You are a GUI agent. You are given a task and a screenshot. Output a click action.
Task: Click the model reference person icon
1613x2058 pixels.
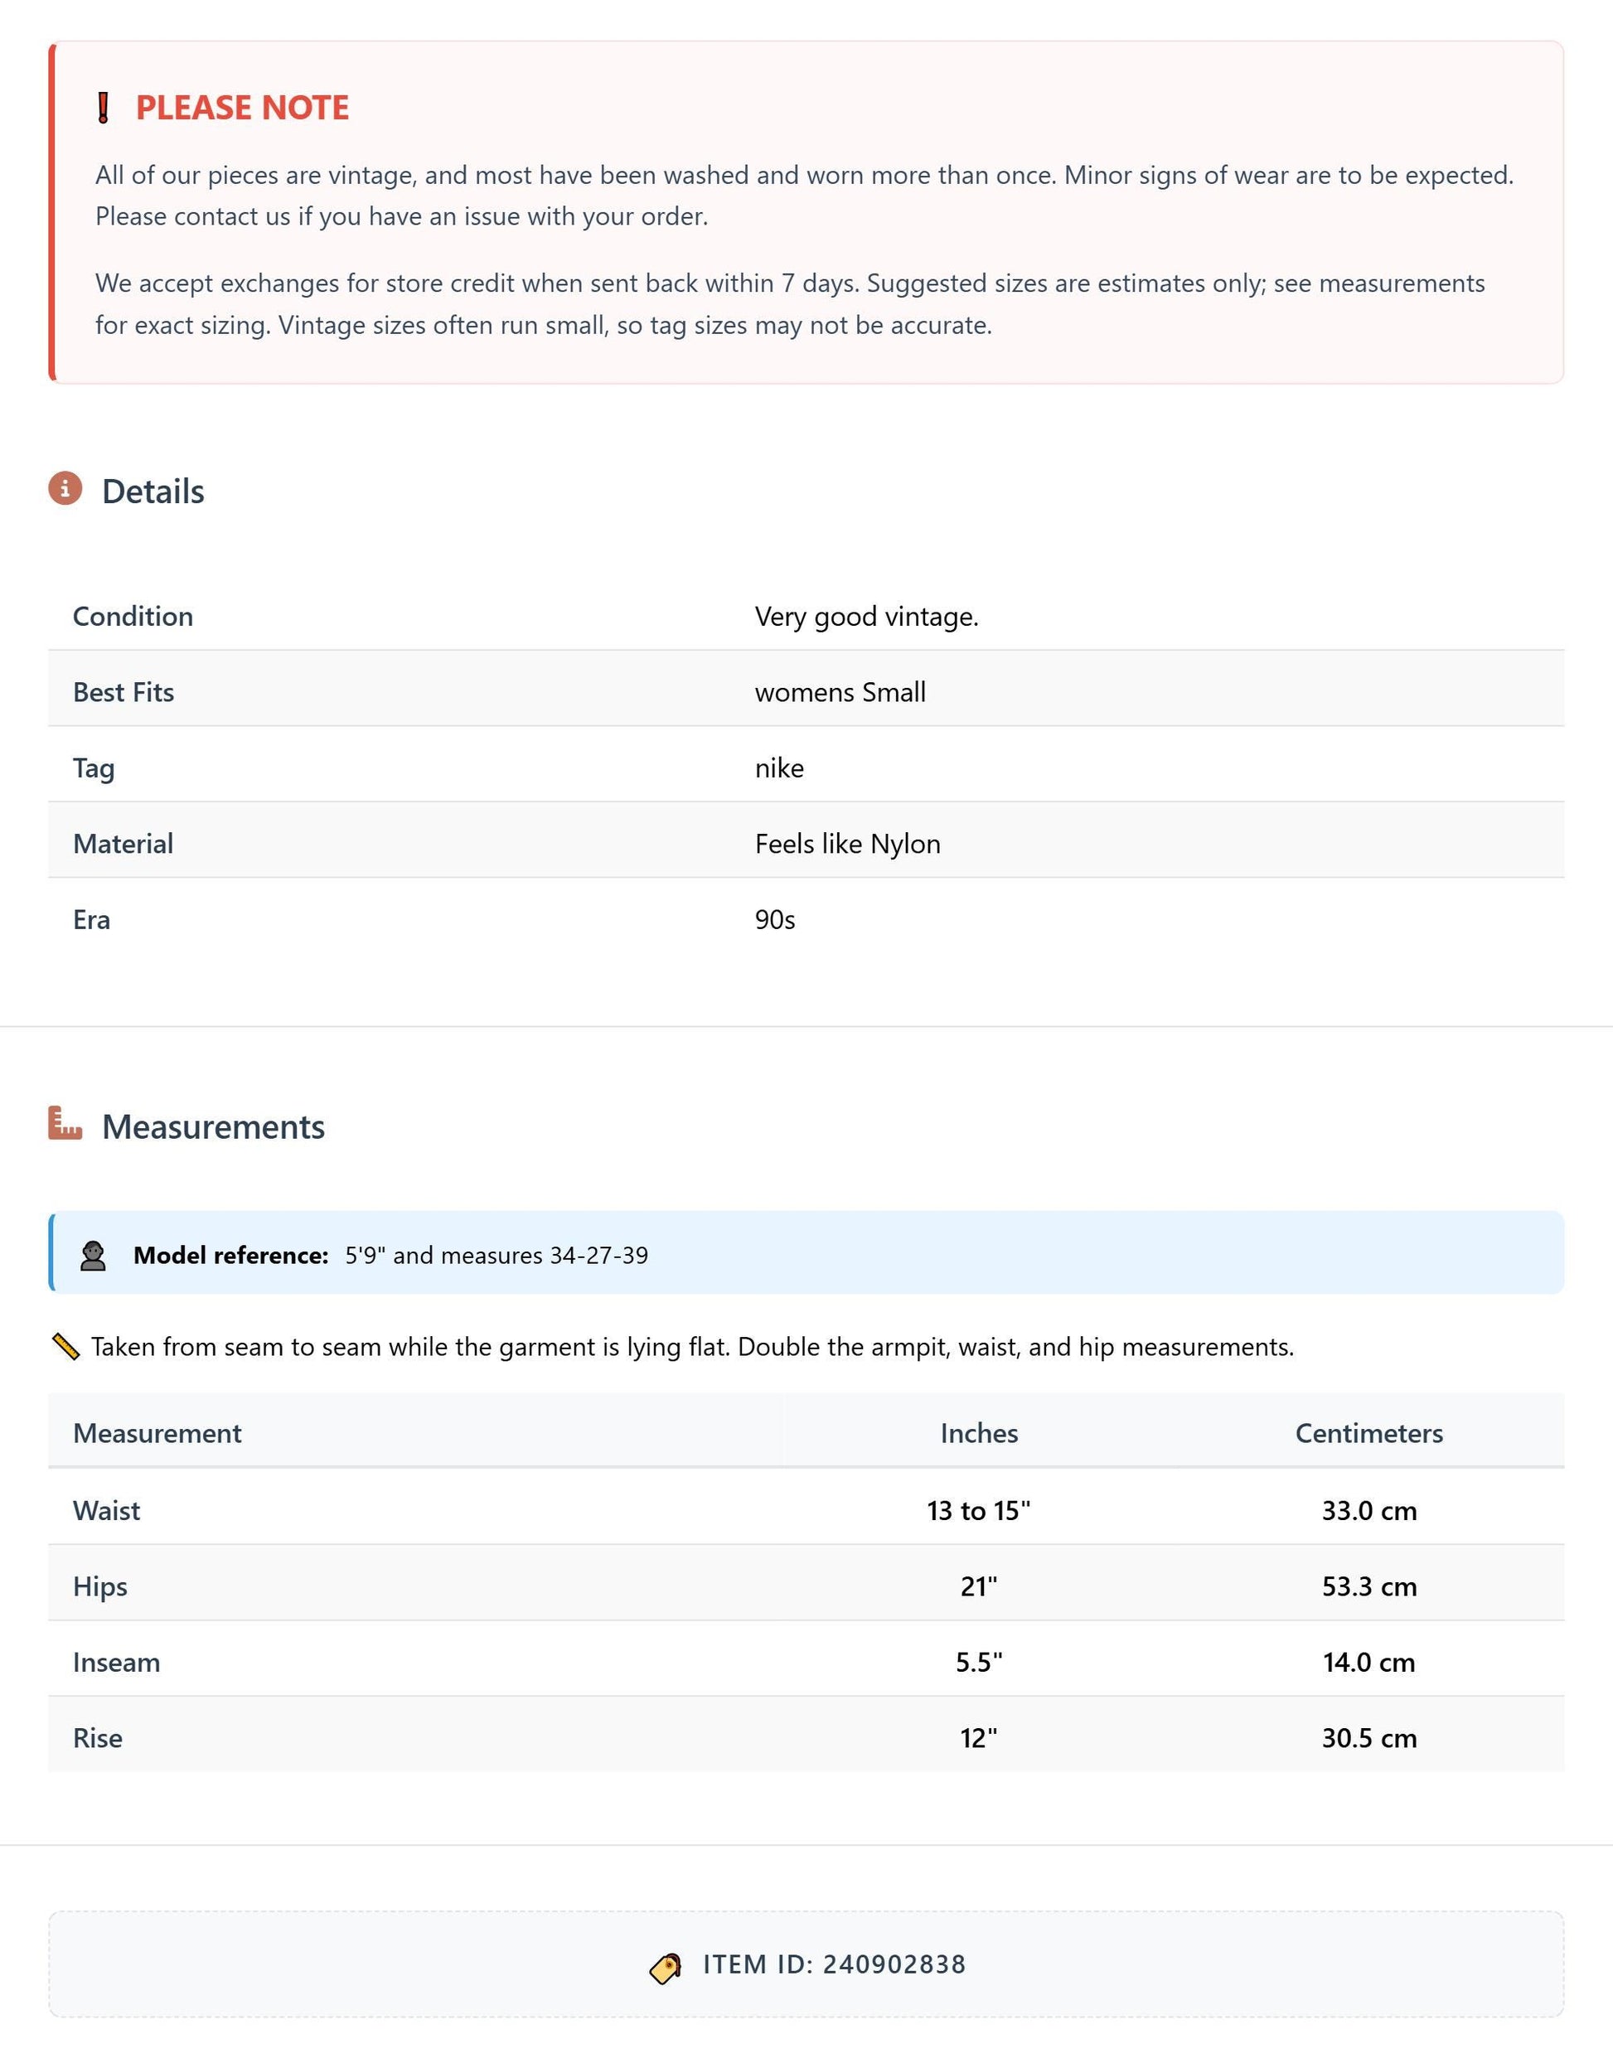point(93,1255)
